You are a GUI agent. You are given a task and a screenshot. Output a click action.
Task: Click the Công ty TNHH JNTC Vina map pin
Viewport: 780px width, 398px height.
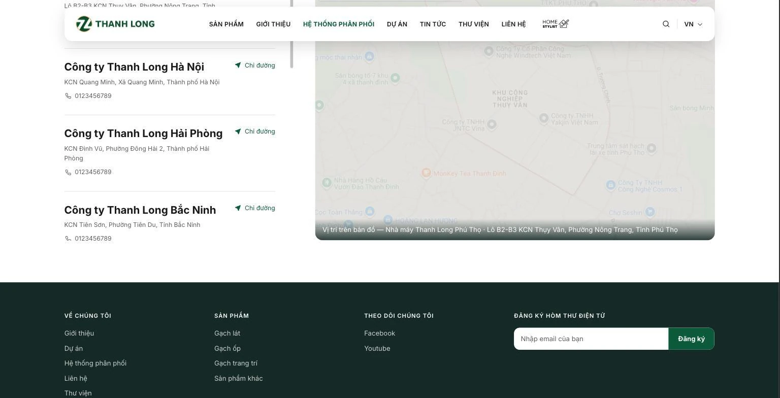click(492, 124)
